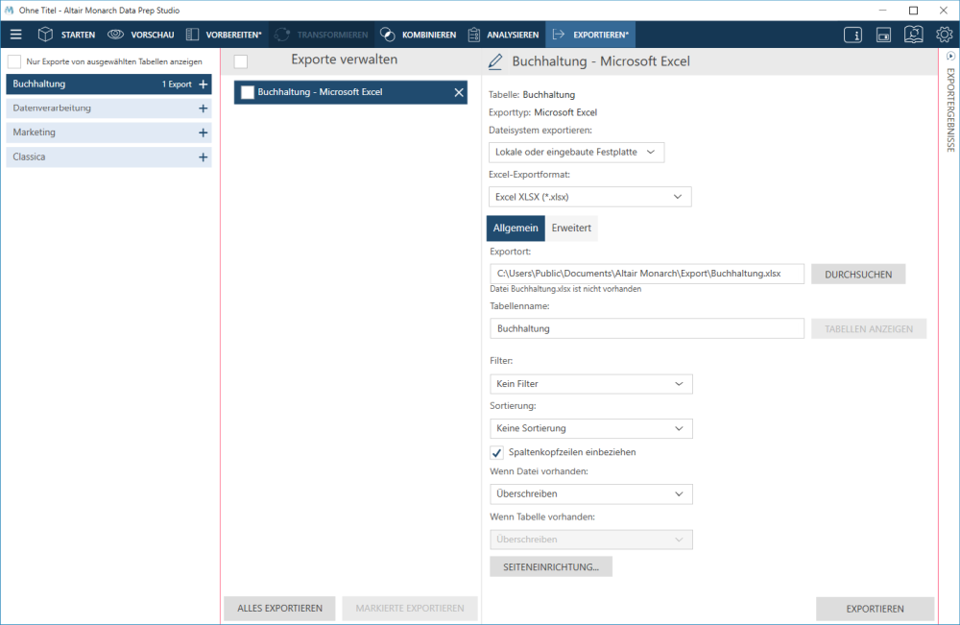Go to the Vorbereiten section
960x625 pixels.
pyautogui.click(x=233, y=35)
